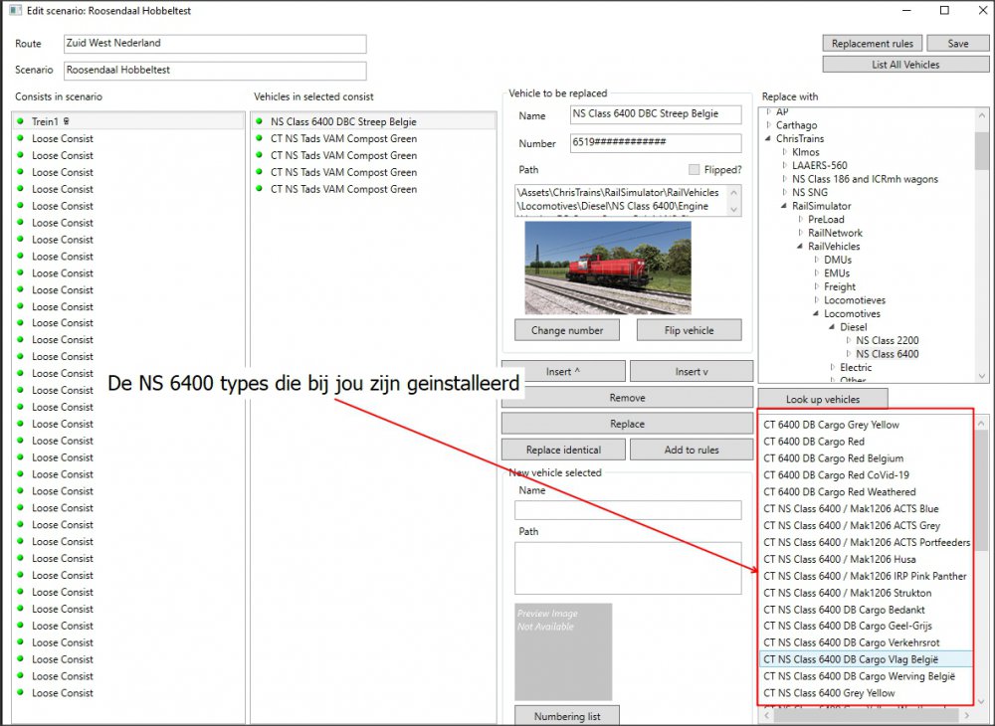Screen dimensions: 995x726
Task: Click the vehicle Number input field
Action: [x=656, y=142]
